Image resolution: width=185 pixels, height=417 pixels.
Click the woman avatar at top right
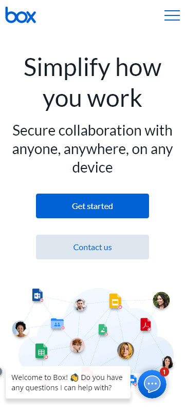(161, 300)
